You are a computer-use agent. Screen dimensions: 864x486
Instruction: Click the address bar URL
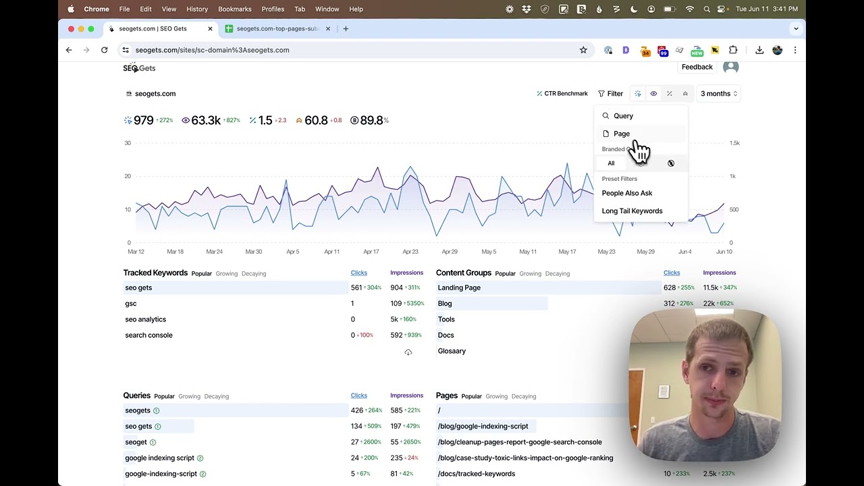(x=212, y=50)
